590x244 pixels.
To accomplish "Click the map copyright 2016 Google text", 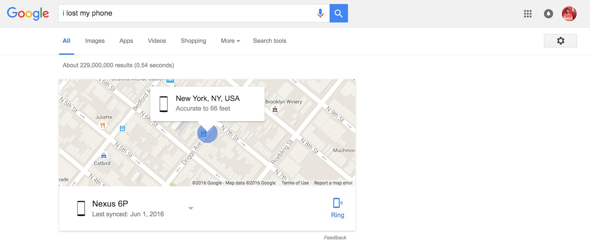I will pos(234,183).
